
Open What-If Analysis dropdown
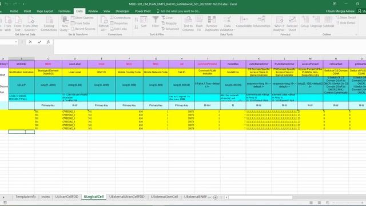click(x=279, y=23)
